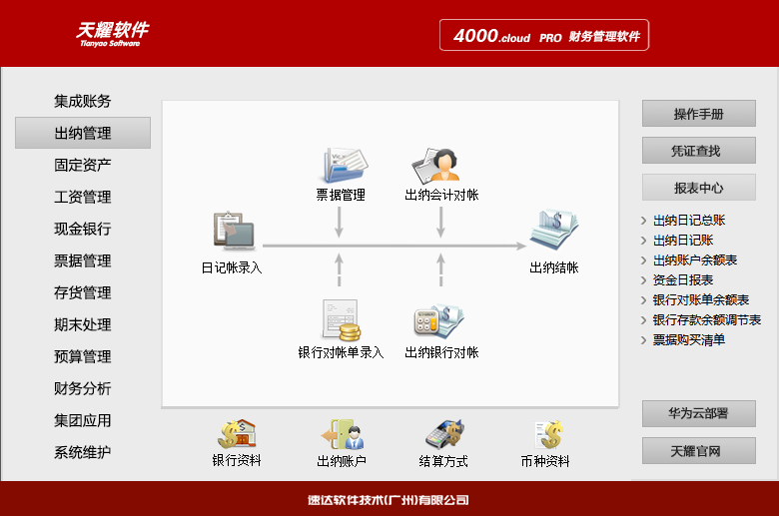Click 速达软件技术(广州)有限公司 footer text

click(x=389, y=500)
